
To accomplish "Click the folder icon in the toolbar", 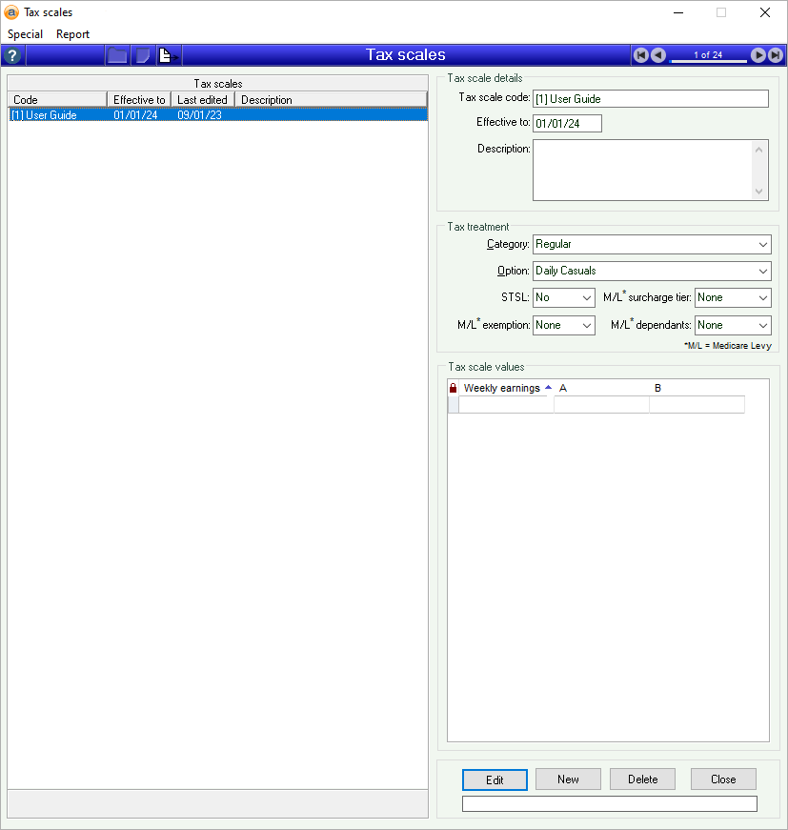I will (x=117, y=55).
